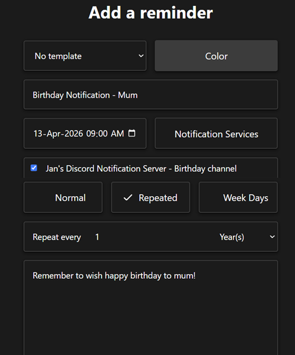This screenshot has width=295, height=355.
Task: Uncheck Jan's Discord Notification Server checkbox
Action: (34, 168)
